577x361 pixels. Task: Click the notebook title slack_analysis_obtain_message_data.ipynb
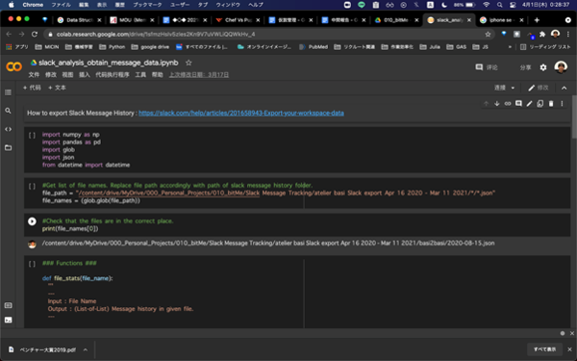[108, 63]
